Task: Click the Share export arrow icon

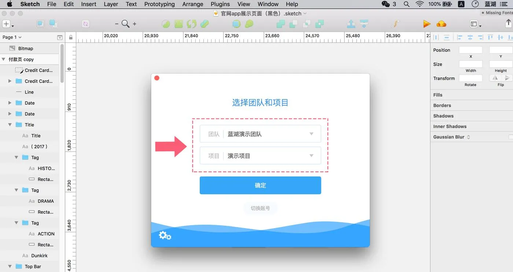Action: 508,23
